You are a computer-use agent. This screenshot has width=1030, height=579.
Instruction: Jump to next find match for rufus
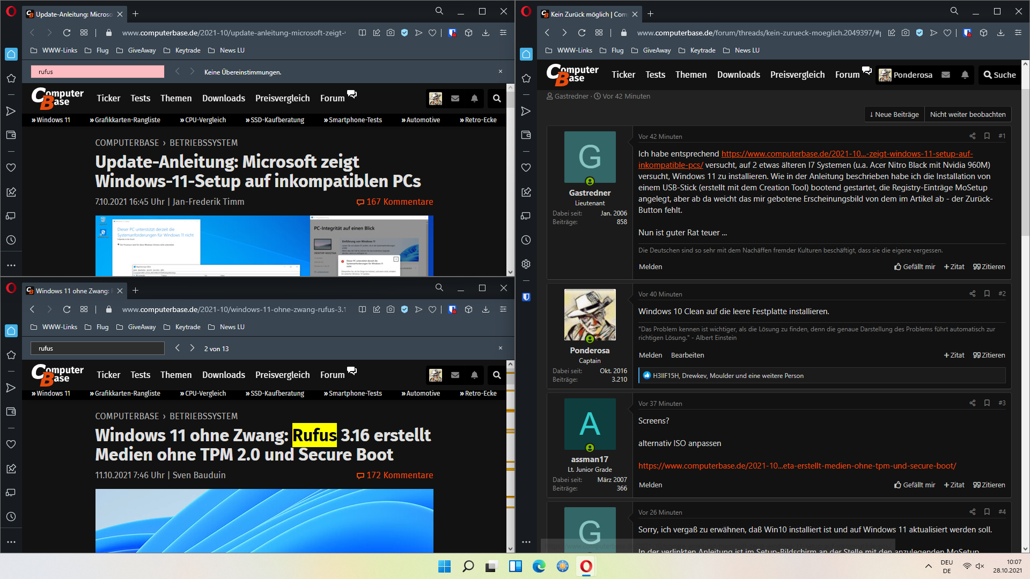pos(192,348)
